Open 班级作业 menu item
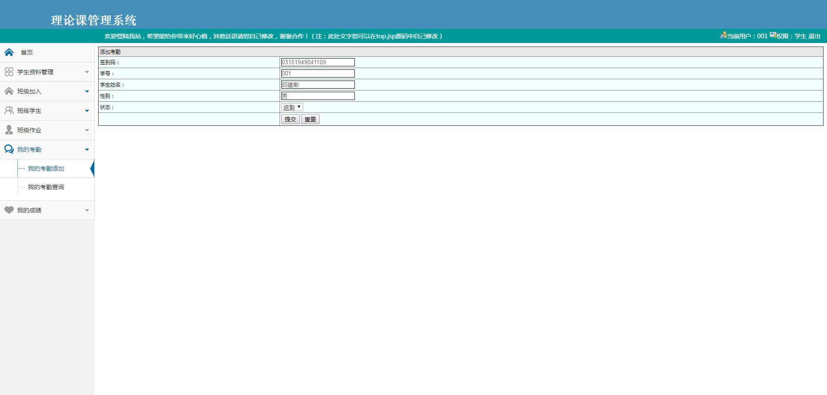Image resolution: width=827 pixels, height=395 pixels. pos(29,130)
